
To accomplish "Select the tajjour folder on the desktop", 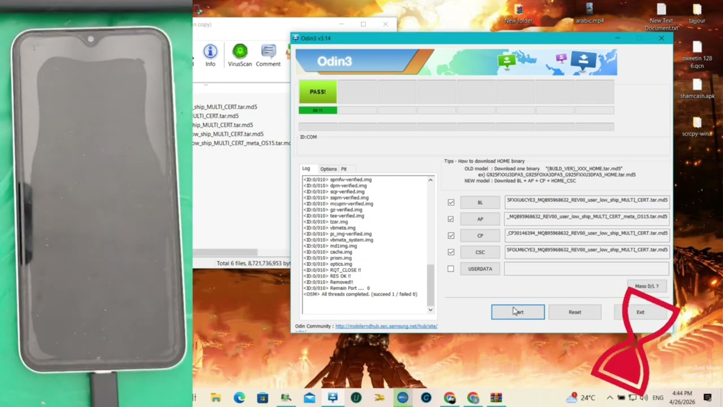I will tap(697, 14).
